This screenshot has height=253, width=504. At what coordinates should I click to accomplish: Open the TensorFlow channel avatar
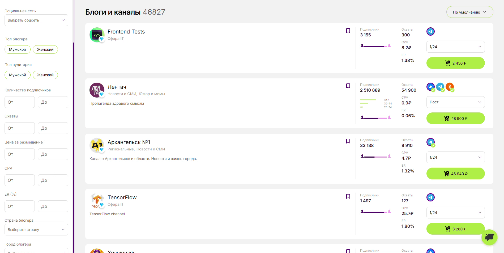pyautogui.click(x=97, y=201)
